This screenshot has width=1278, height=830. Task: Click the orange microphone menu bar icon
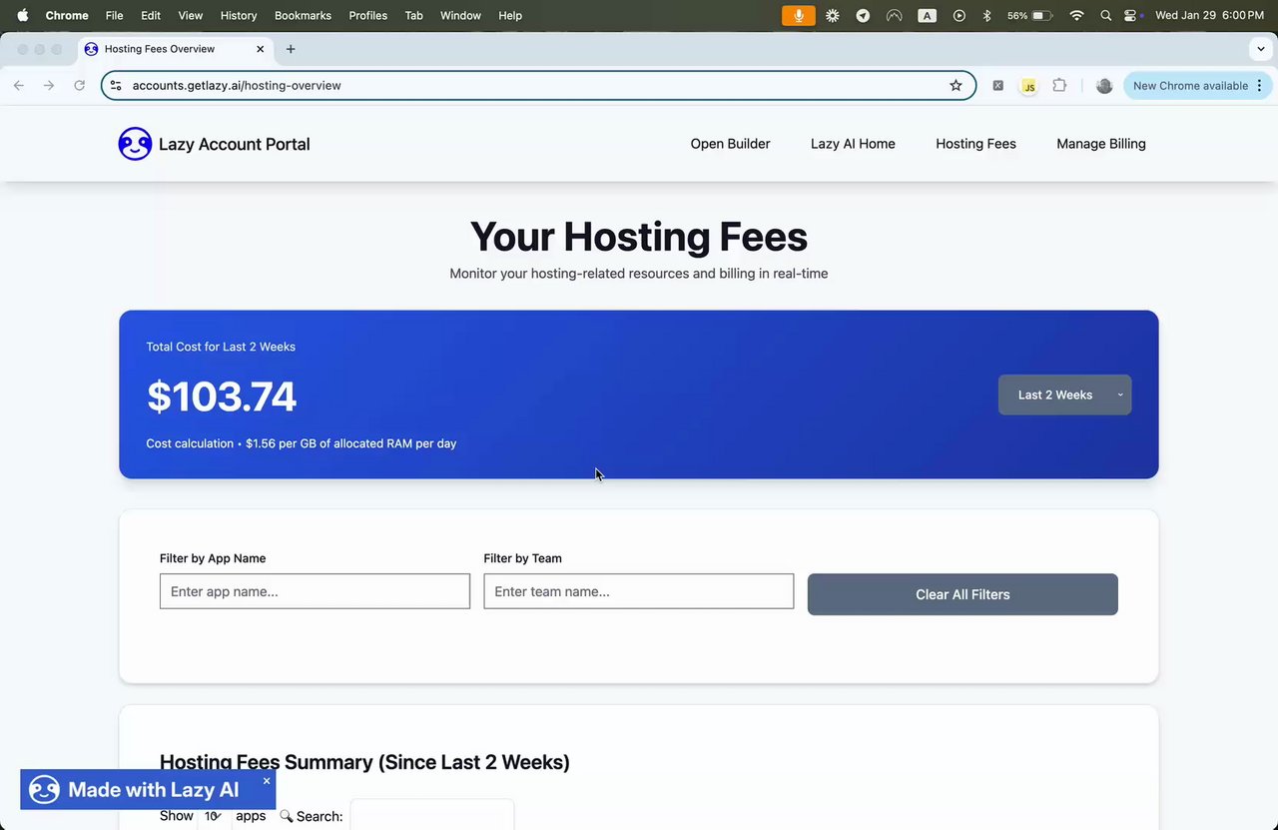pos(798,16)
